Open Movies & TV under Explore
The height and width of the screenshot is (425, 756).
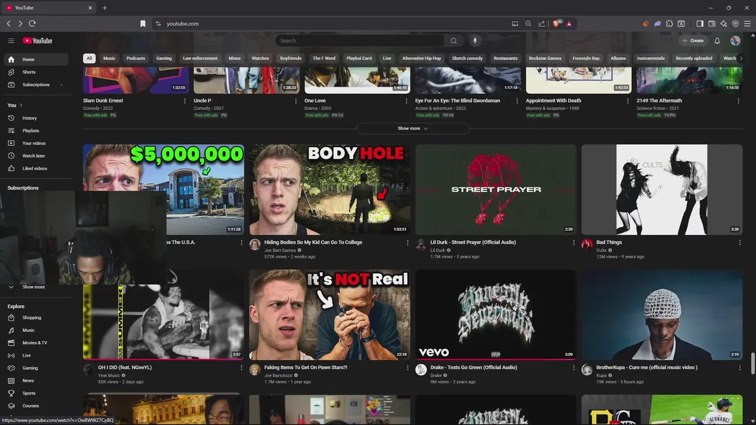37,343
